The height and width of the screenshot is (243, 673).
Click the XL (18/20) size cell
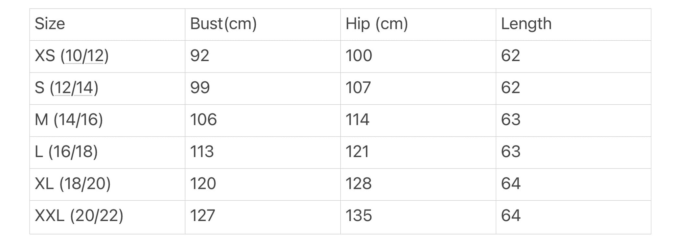107,184
